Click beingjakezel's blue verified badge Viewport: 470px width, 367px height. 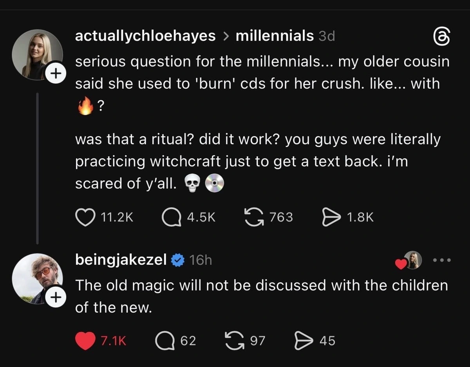(178, 260)
